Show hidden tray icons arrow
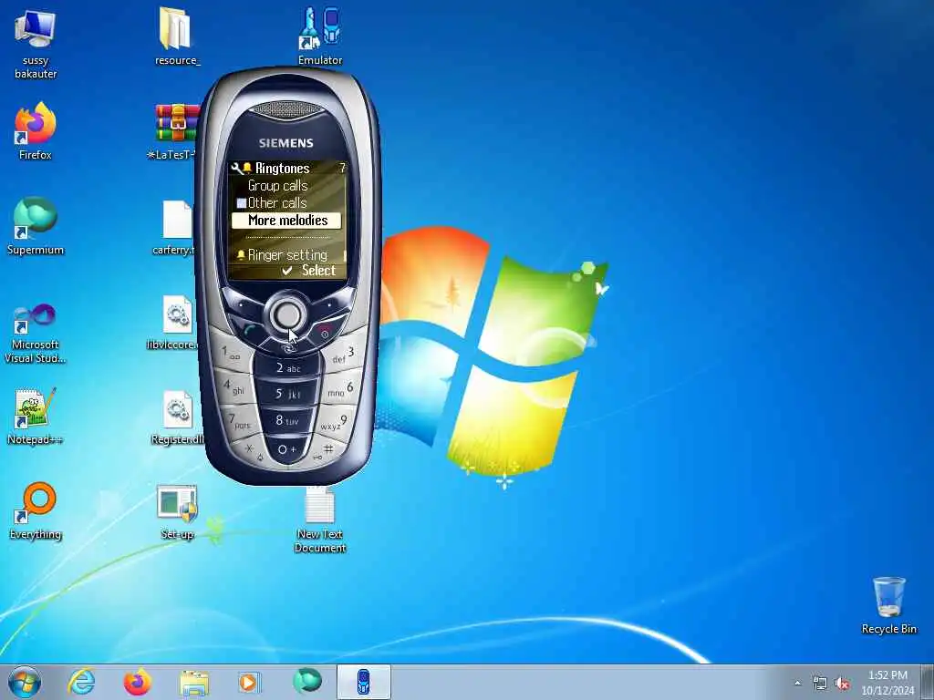Image resolution: width=934 pixels, height=700 pixels. pos(797,684)
